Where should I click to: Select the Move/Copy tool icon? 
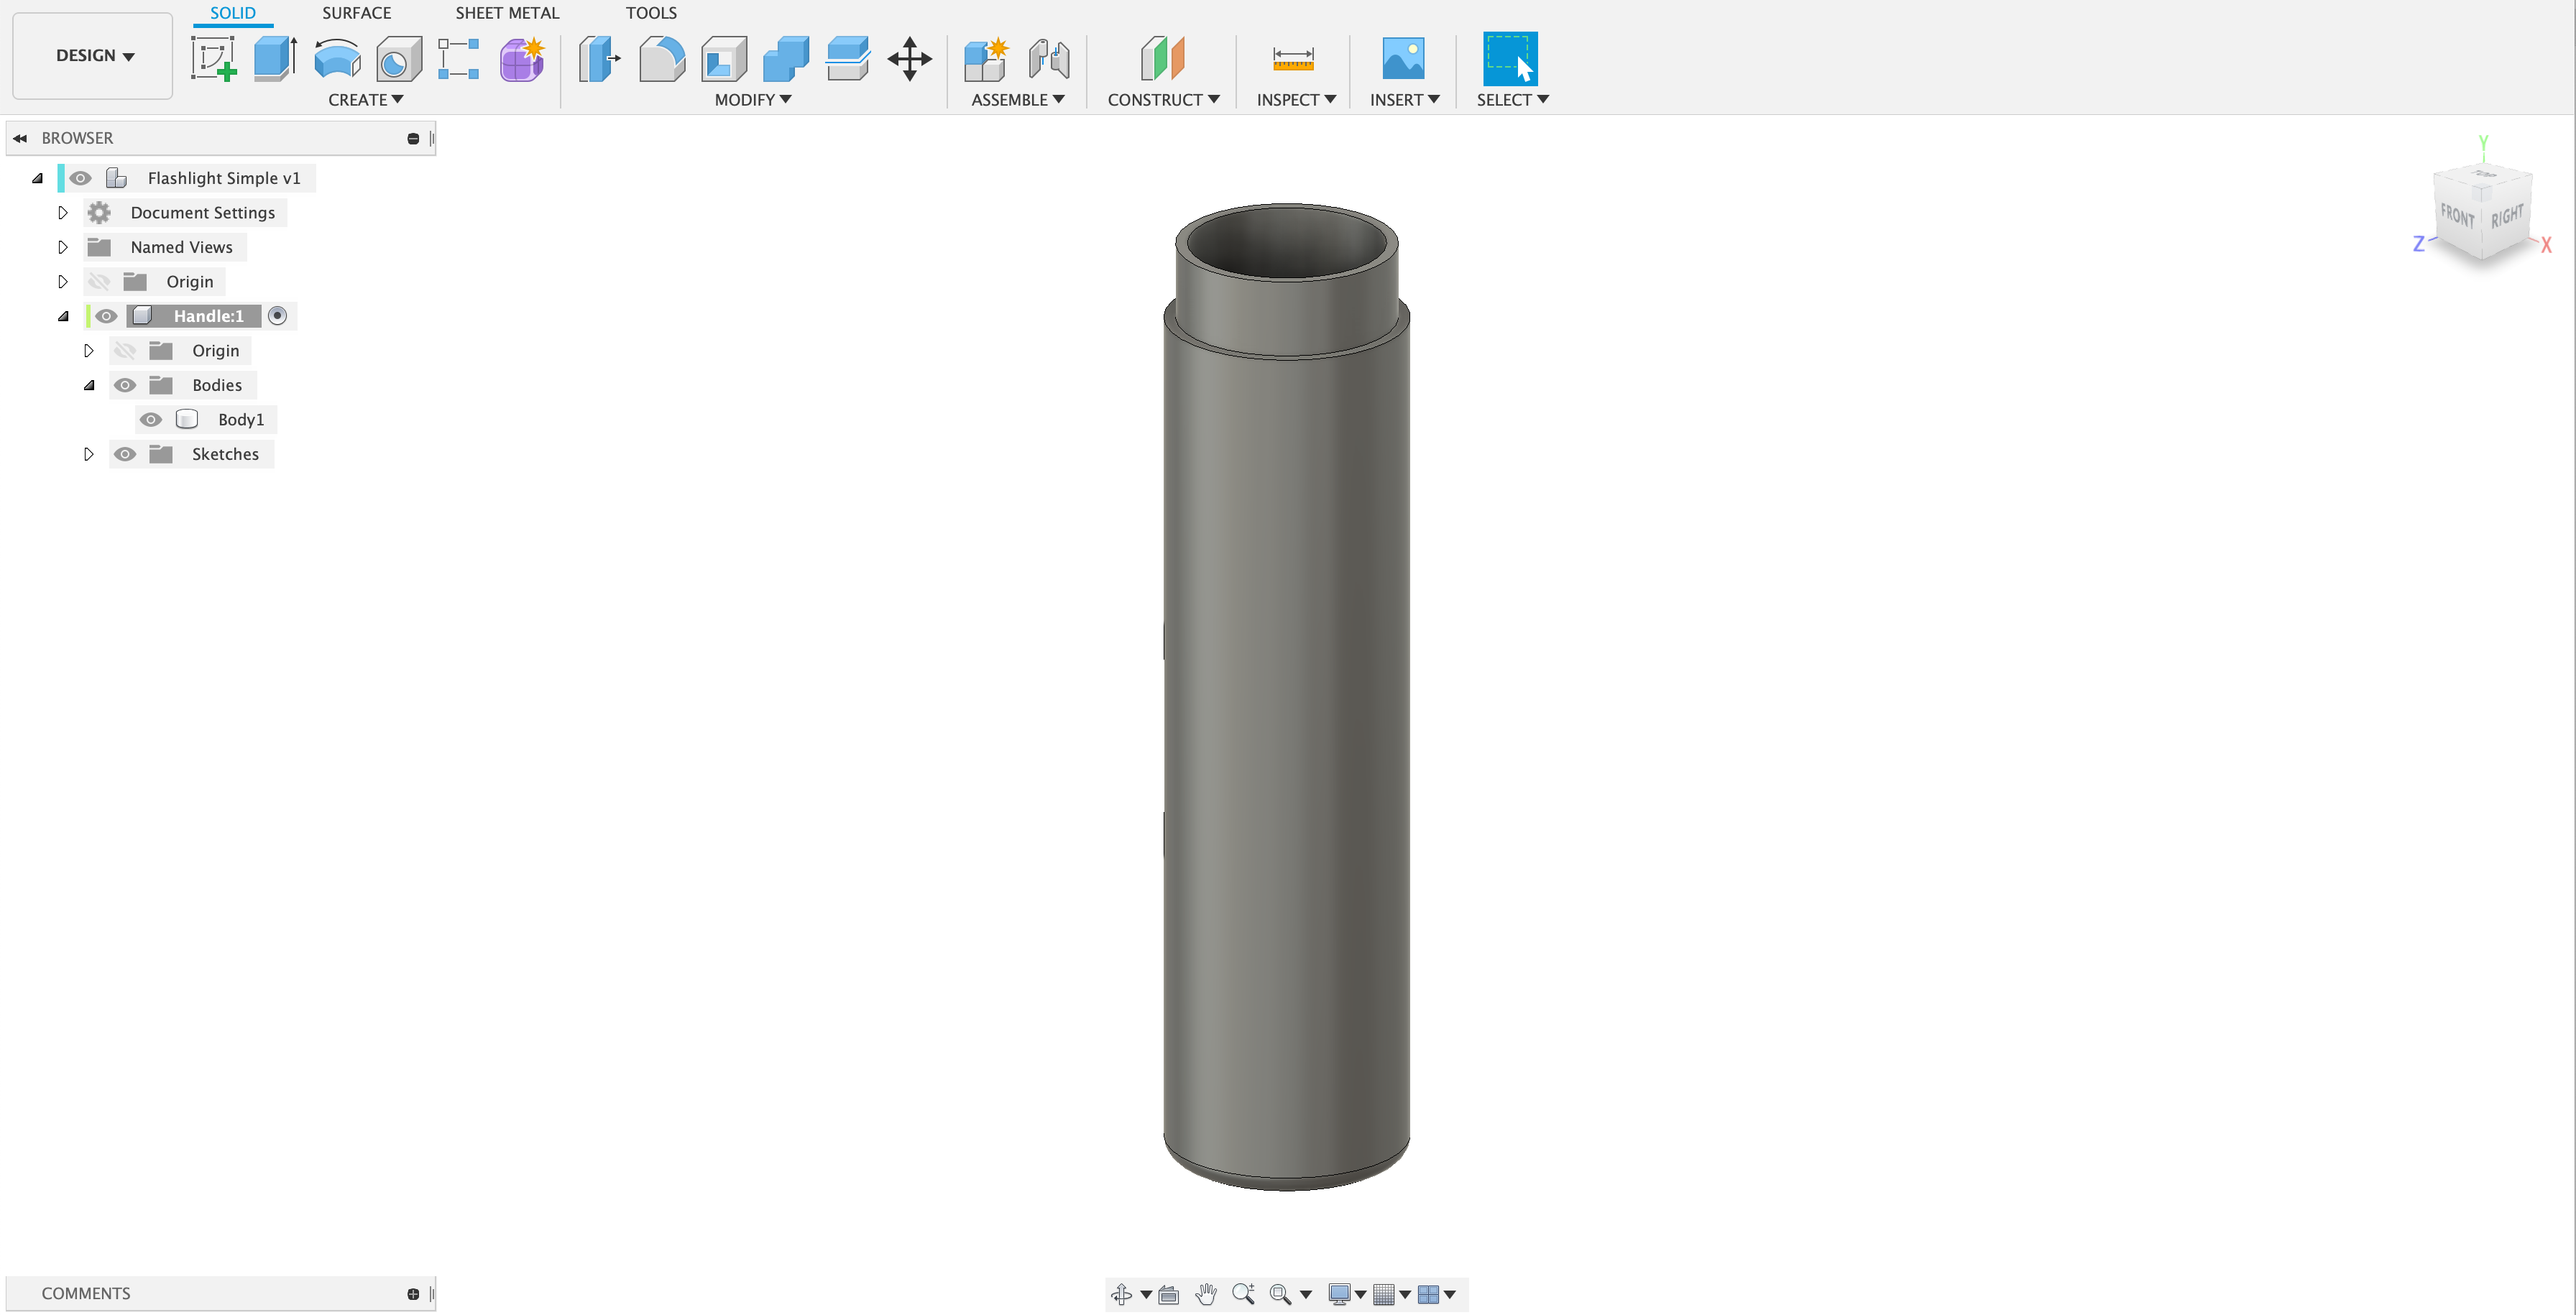point(910,59)
